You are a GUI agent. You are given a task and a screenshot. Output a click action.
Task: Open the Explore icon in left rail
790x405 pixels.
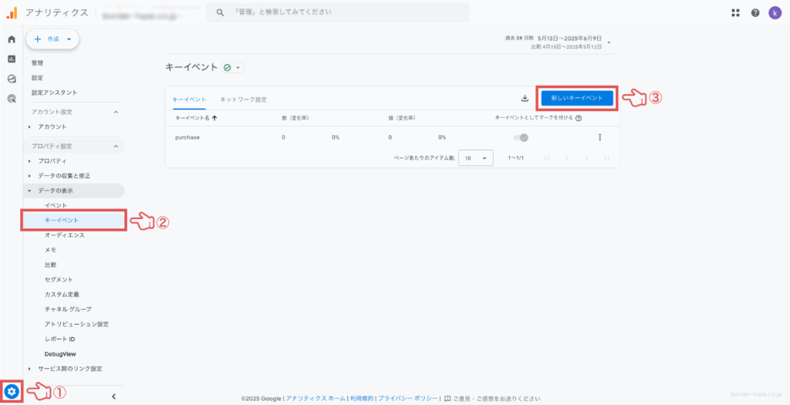click(12, 79)
